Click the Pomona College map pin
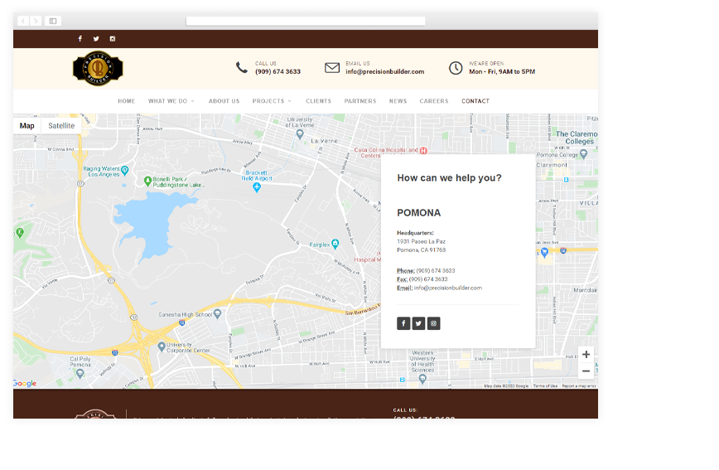This screenshot has width=719, height=470. click(x=584, y=154)
